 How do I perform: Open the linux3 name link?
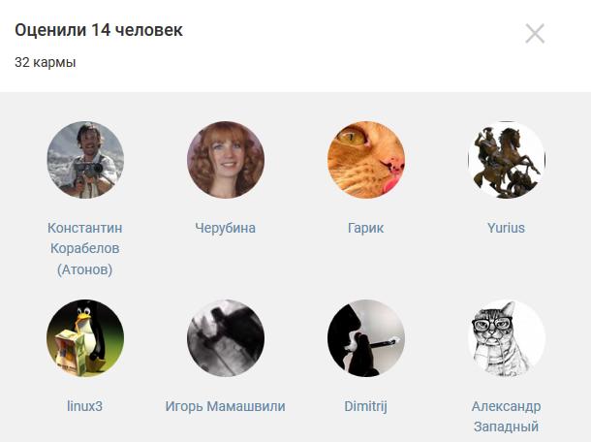[x=85, y=406]
